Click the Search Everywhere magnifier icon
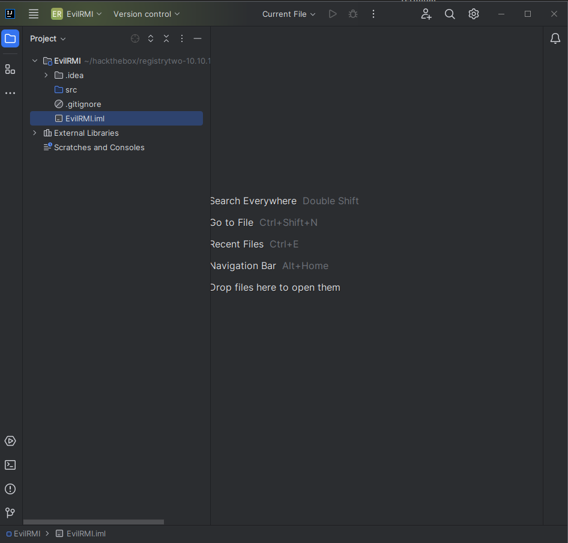The width and height of the screenshot is (568, 543). (450, 14)
